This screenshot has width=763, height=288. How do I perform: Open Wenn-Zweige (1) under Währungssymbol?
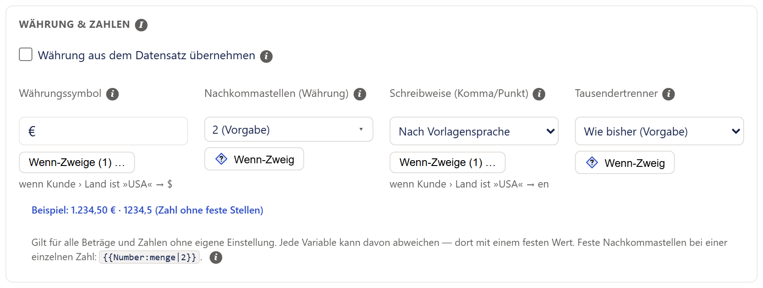(x=77, y=162)
